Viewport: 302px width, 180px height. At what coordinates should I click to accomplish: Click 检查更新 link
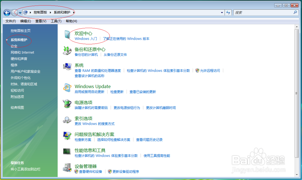[x=117, y=92]
